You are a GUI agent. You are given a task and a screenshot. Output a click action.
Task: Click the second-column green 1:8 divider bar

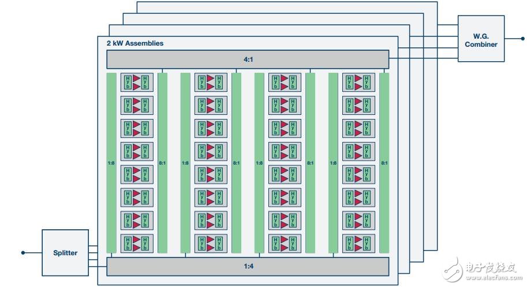pos(185,163)
